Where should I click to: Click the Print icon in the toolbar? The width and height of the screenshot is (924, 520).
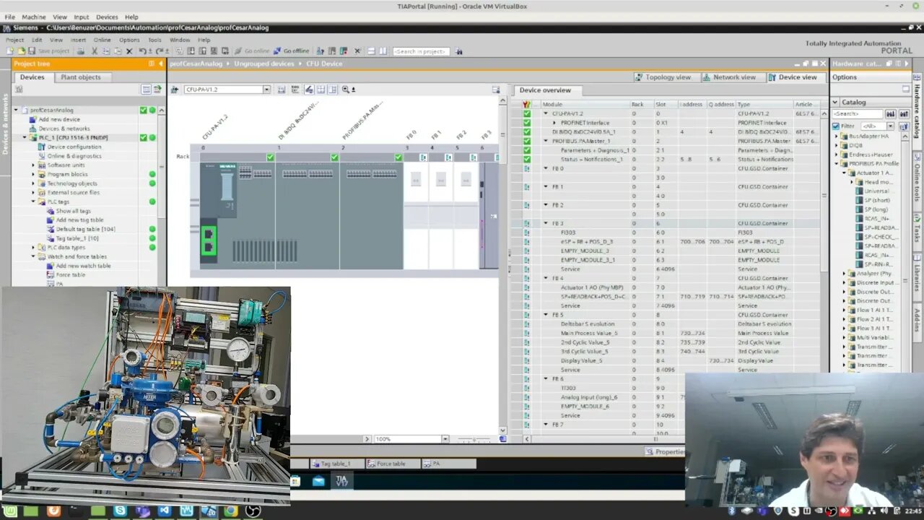pos(81,51)
